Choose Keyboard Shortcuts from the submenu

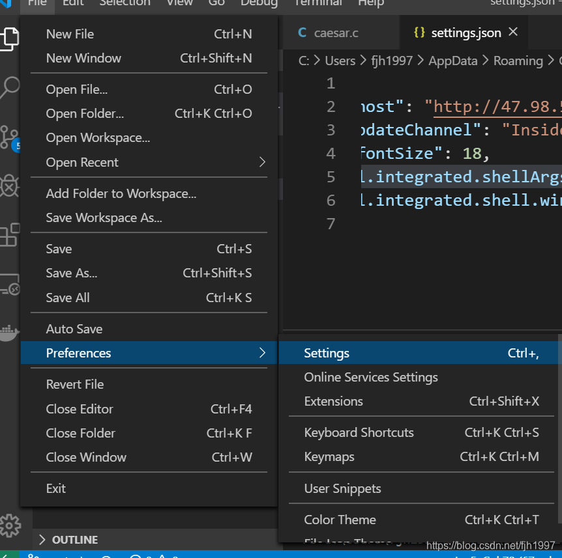[x=359, y=432]
